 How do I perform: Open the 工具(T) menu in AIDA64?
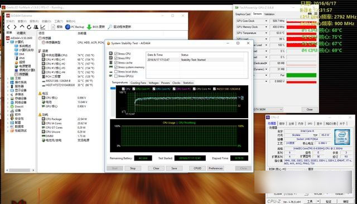tap(59, 21)
